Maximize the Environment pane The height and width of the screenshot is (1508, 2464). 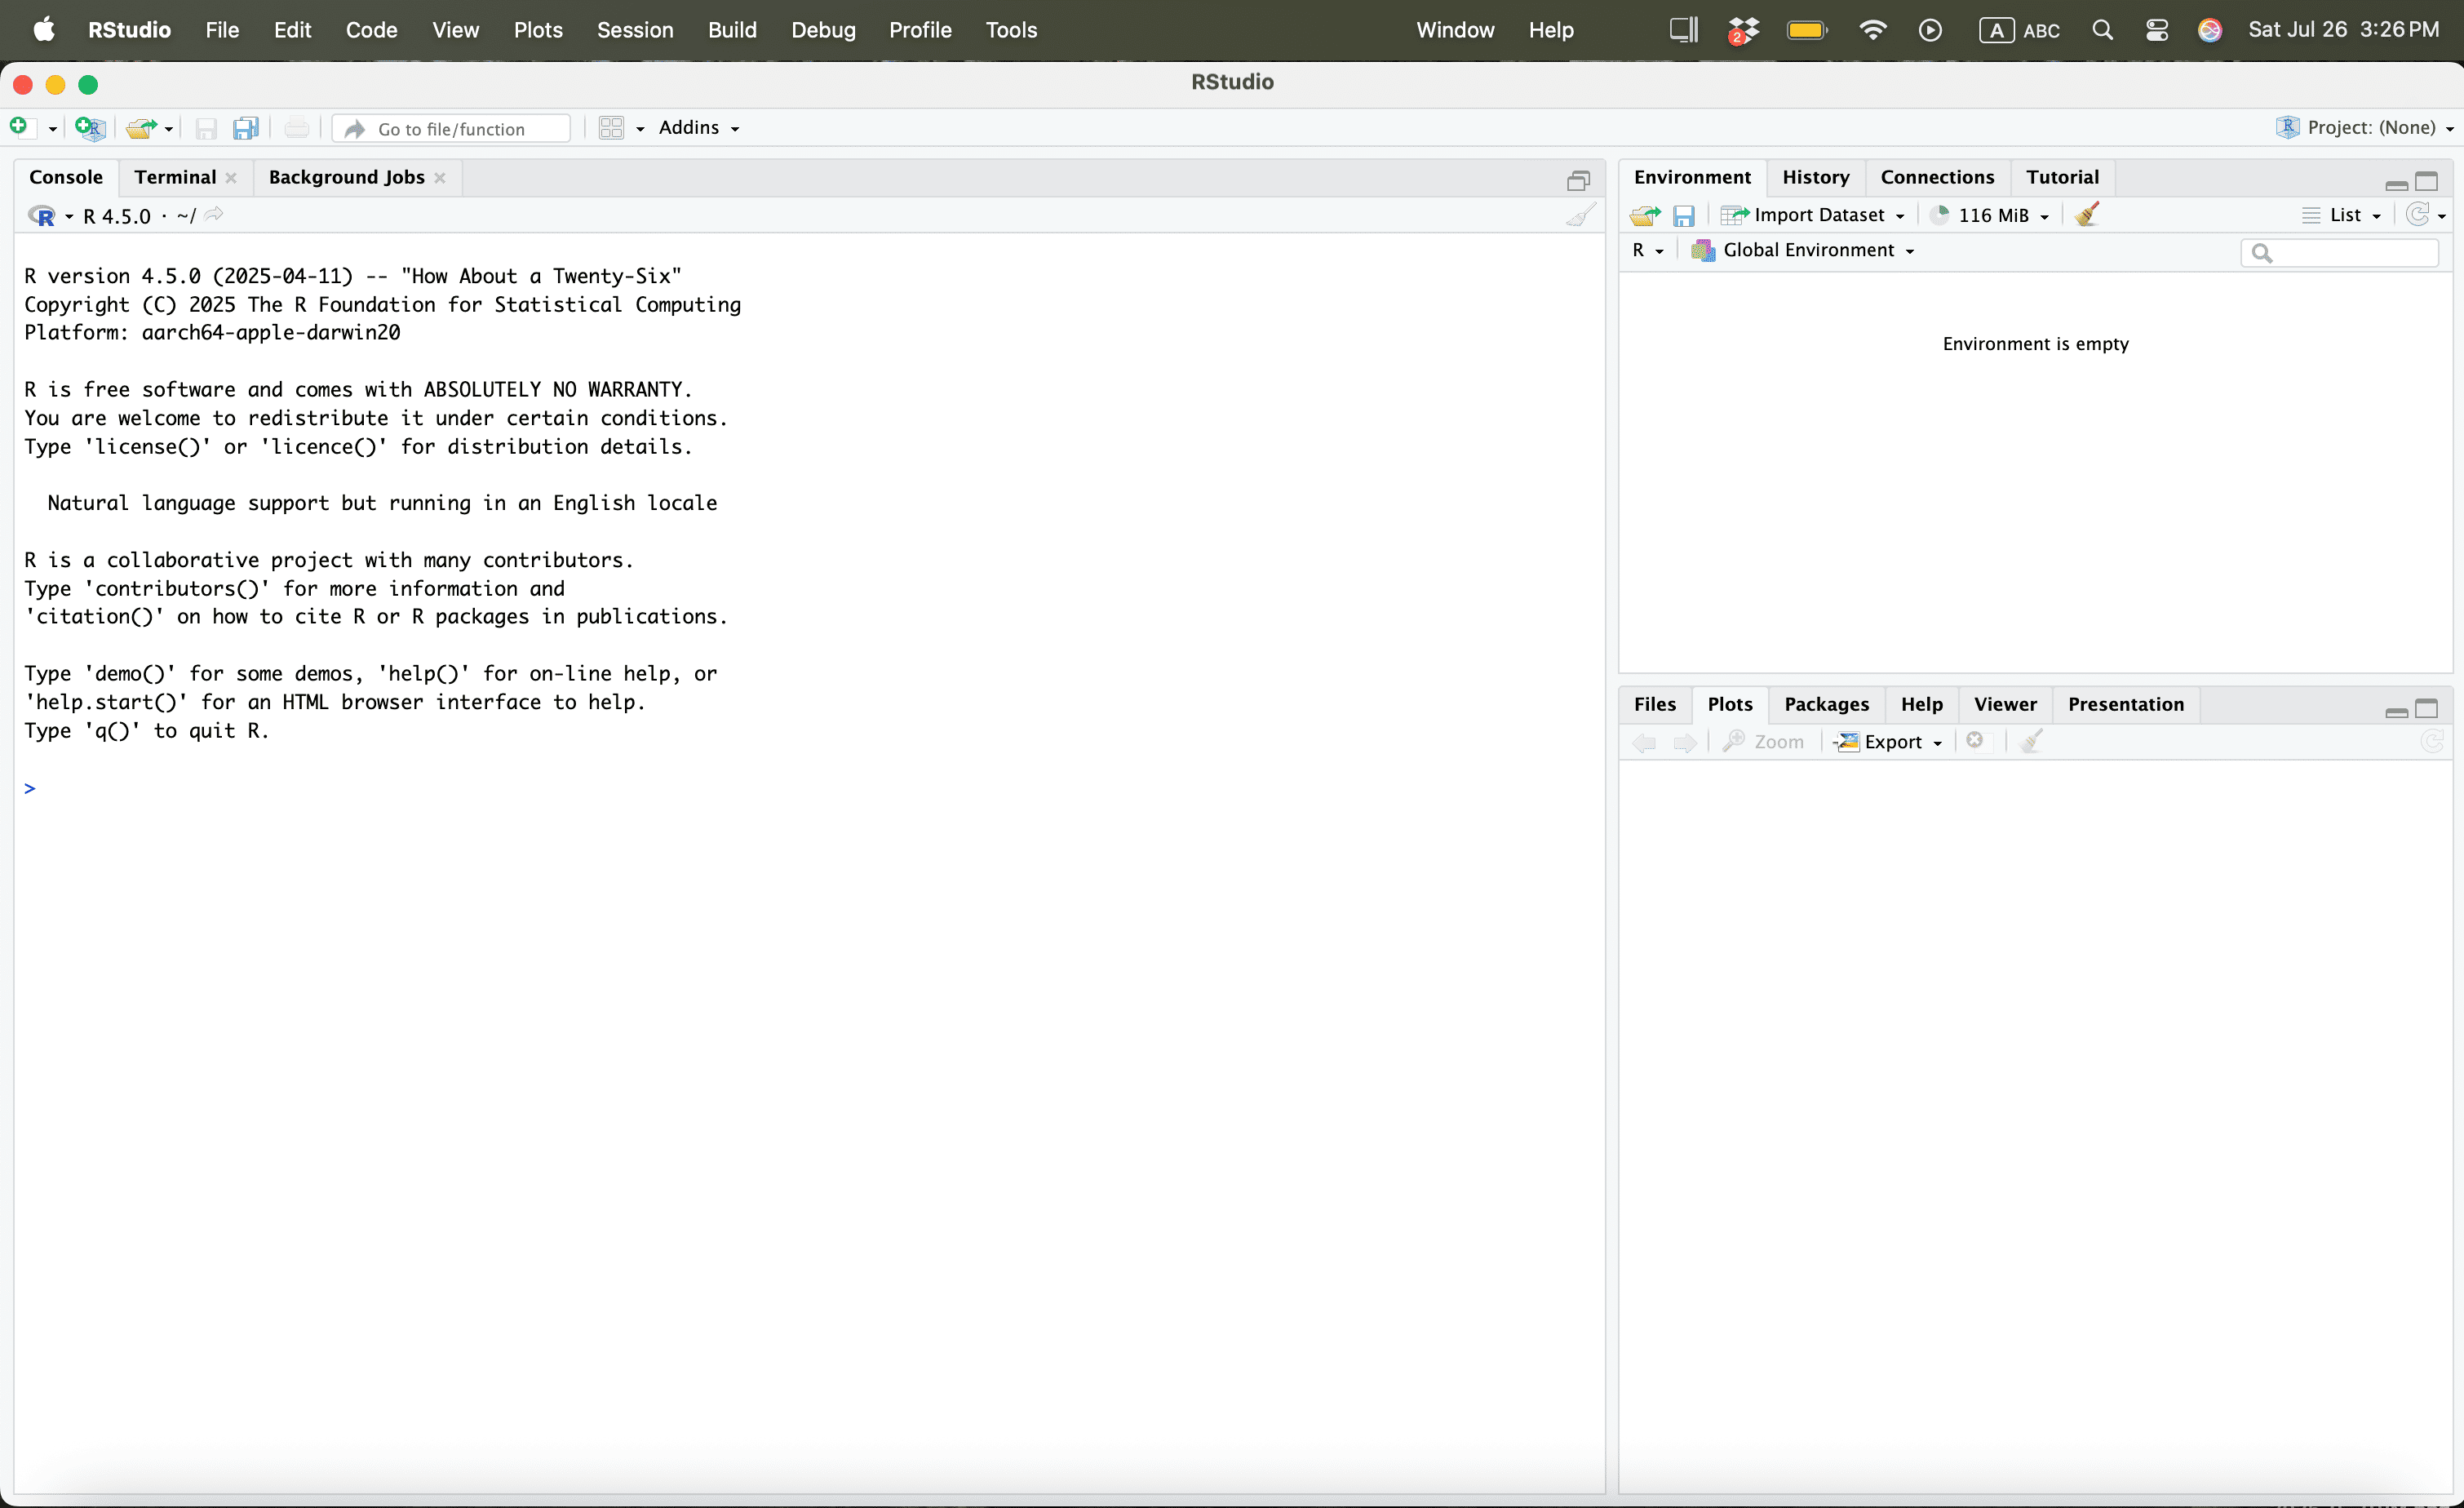2427,181
